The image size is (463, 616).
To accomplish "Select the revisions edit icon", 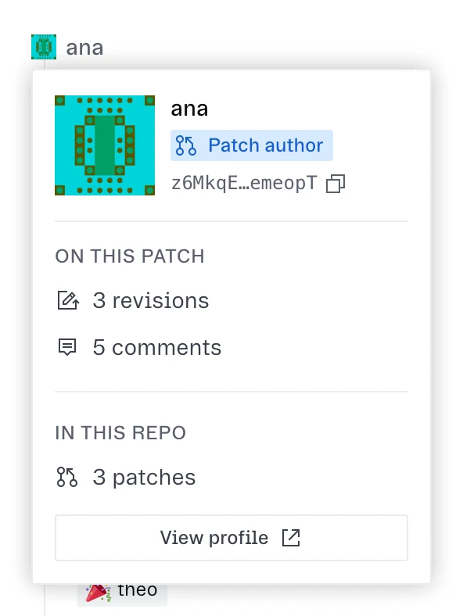I will pos(68,300).
